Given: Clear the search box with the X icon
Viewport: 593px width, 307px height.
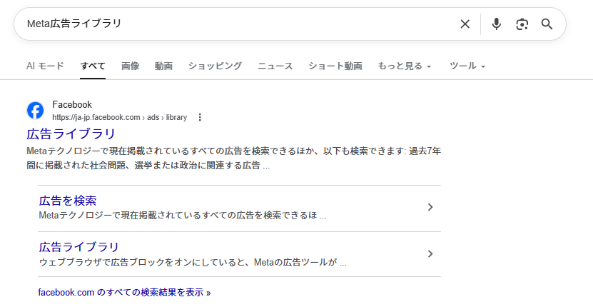Looking at the screenshot, I should (x=465, y=24).
